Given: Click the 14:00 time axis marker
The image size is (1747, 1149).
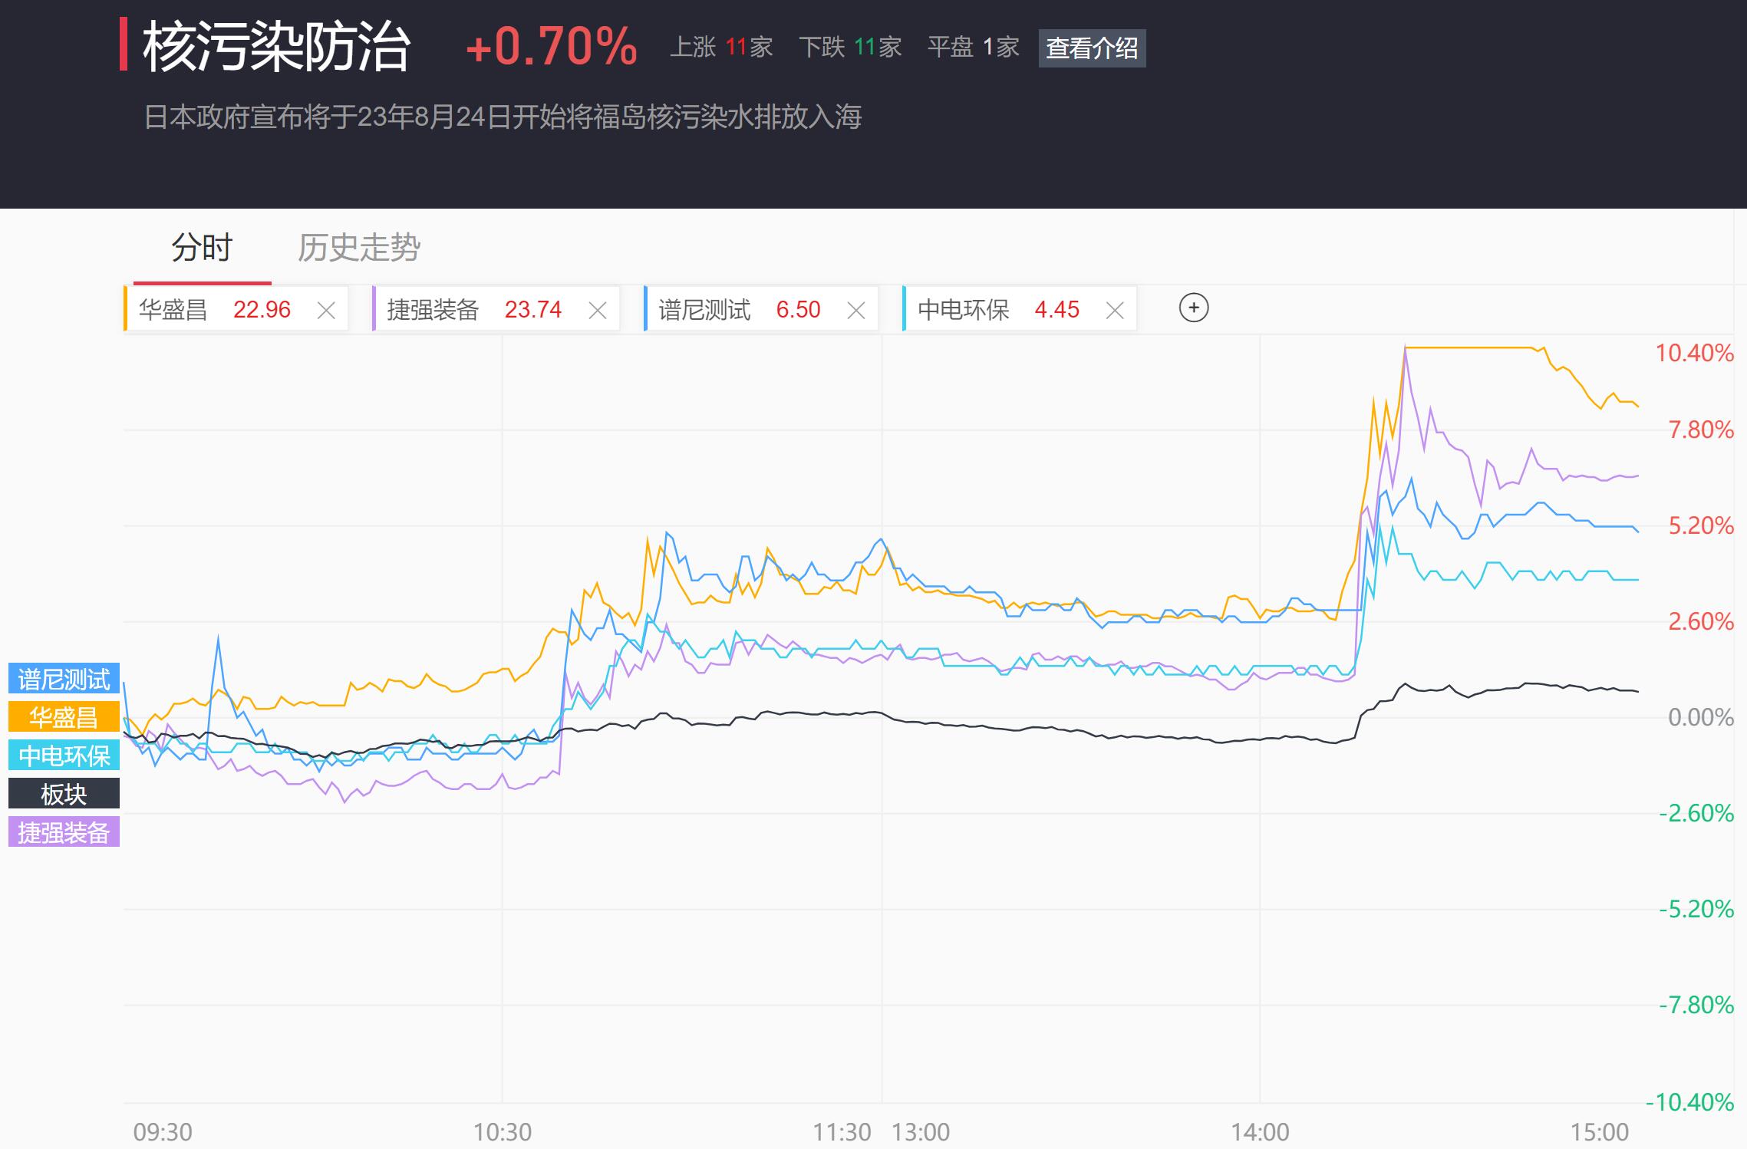Looking at the screenshot, I should [x=1260, y=1132].
